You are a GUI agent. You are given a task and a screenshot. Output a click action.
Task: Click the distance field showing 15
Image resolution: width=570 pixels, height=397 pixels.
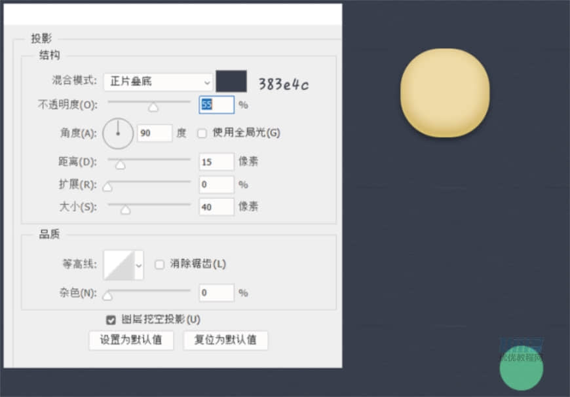tap(216, 162)
